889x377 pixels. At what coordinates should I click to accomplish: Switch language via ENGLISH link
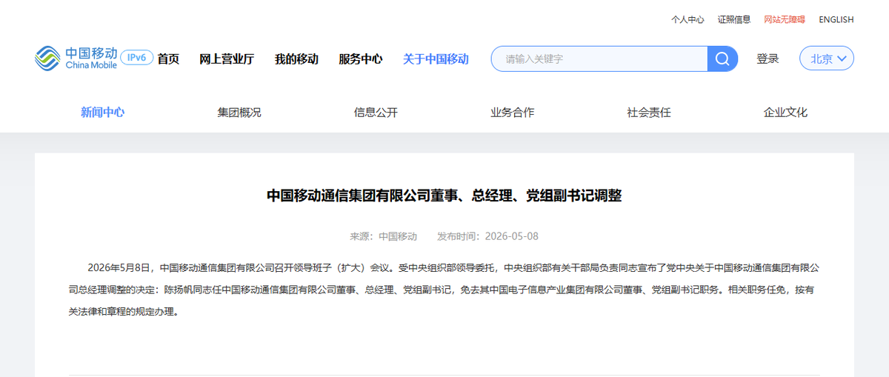tap(836, 20)
